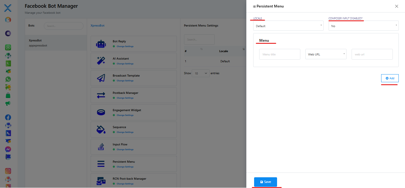The image size is (405, 188).
Task: Sort the table by the Locale column header
Action: (x=224, y=51)
